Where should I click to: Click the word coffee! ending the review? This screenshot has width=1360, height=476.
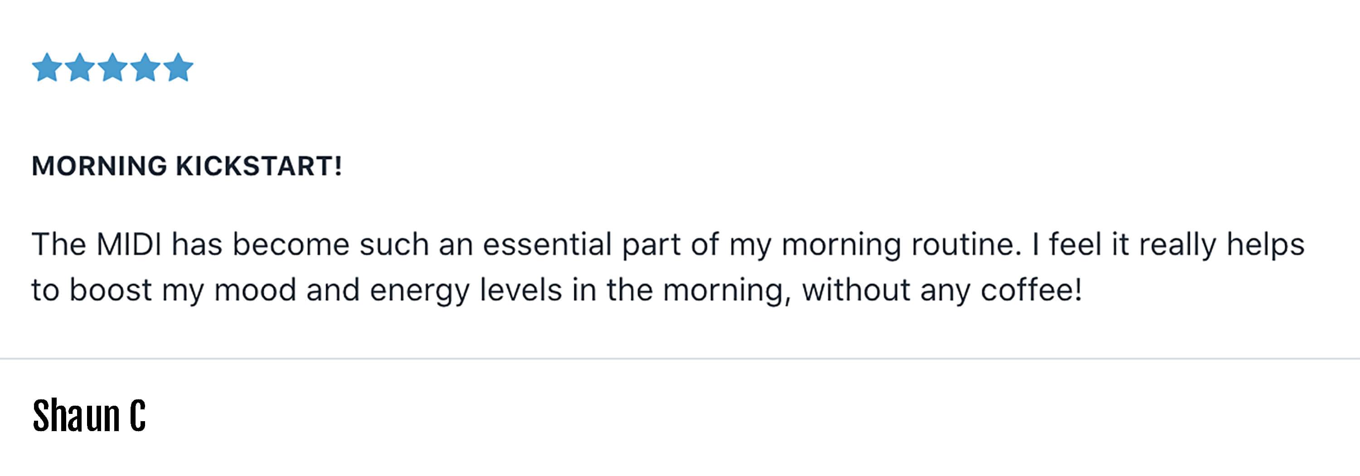(1031, 290)
